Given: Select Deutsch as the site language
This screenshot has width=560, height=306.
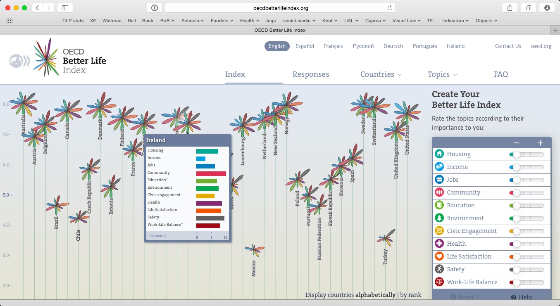Looking at the screenshot, I should pos(393,46).
